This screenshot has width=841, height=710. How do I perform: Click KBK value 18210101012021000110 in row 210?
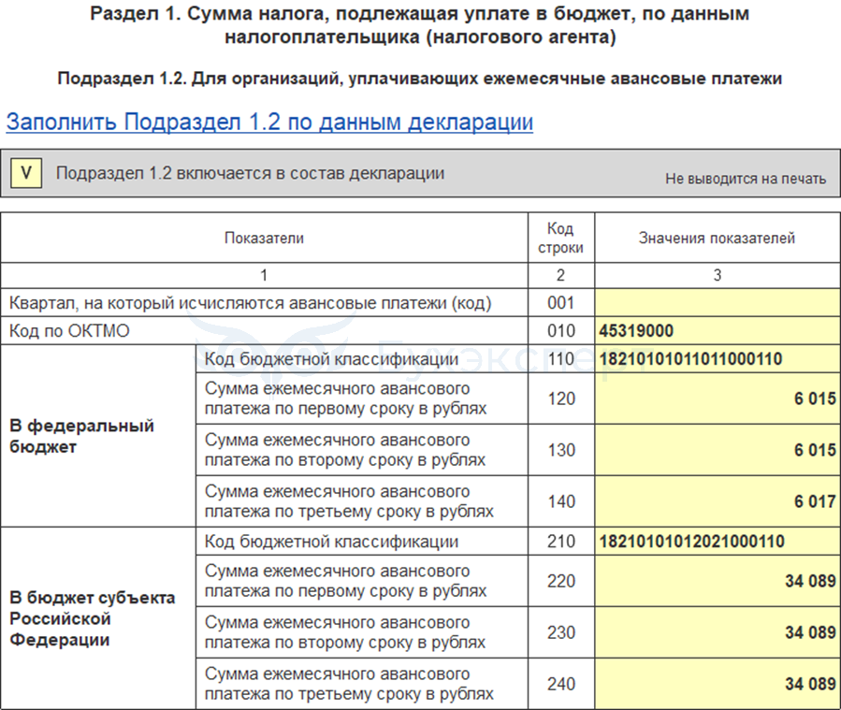click(x=692, y=541)
